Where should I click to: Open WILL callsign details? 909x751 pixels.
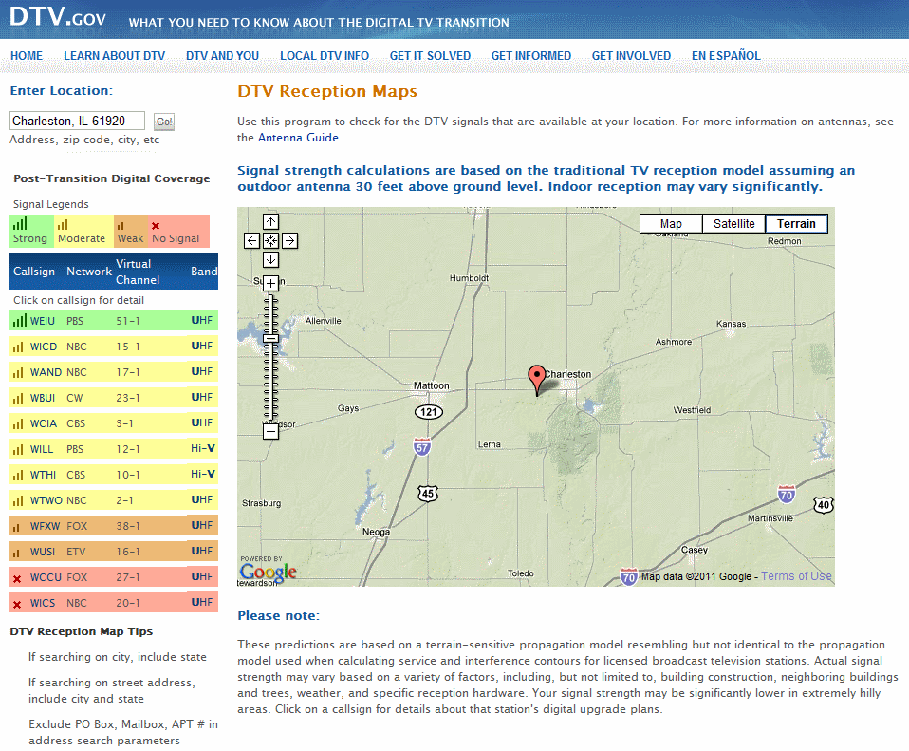(42, 449)
